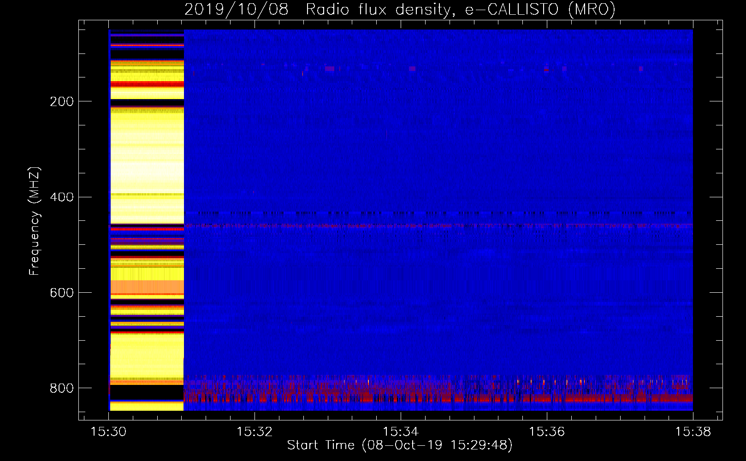Click the "Start Time (08-Oct-19 15:29:48)" x-axis label
The width and height of the screenshot is (746, 461).
pyautogui.click(x=400, y=445)
